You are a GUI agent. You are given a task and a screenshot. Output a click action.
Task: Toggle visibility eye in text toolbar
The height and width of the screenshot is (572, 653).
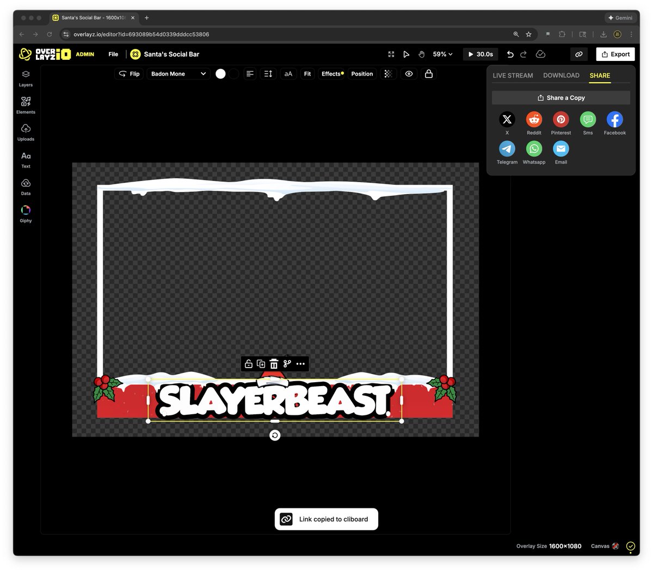(x=409, y=74)
